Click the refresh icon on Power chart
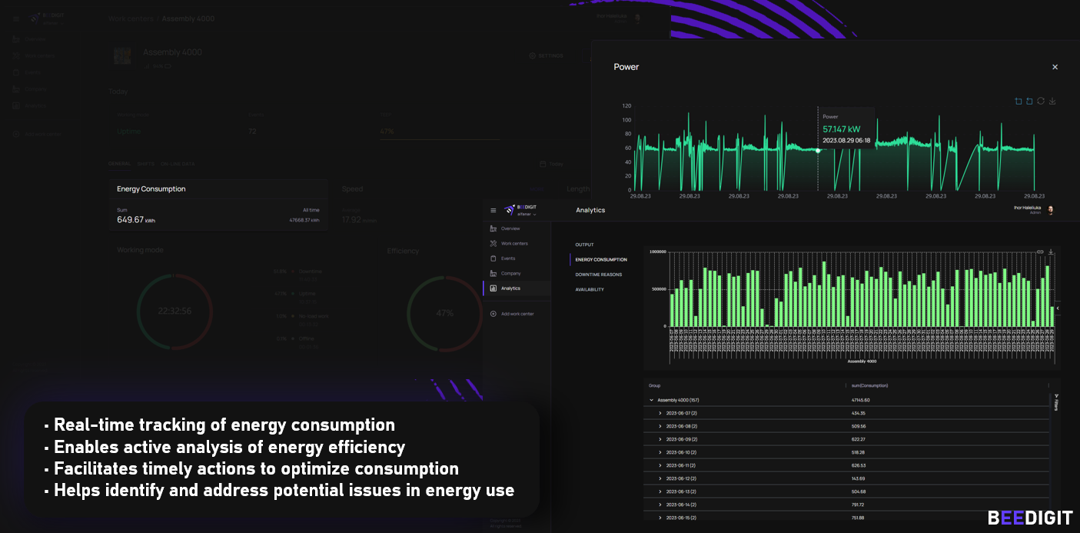Screen dimensions: 1080x533 1041,102
